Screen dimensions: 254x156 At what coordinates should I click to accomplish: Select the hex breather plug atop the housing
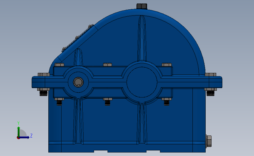pyautogui.click(x=142, y=6)
